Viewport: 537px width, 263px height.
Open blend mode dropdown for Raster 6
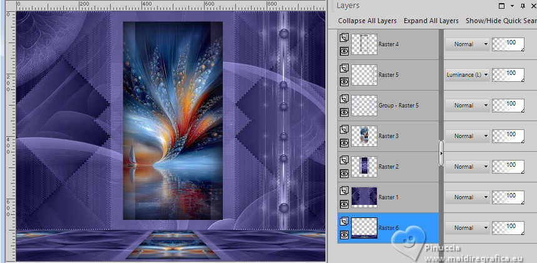(x=468, y=227)
